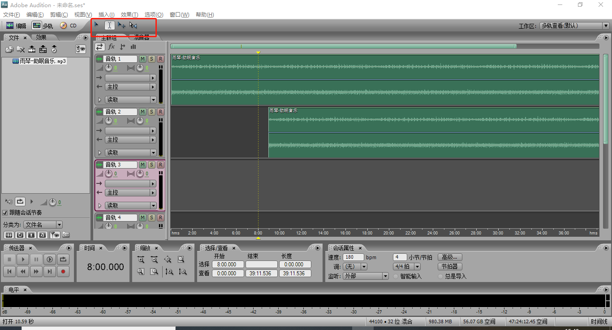
Task: Select the 智能输入 radio option
Action: [x=396, y=276]
